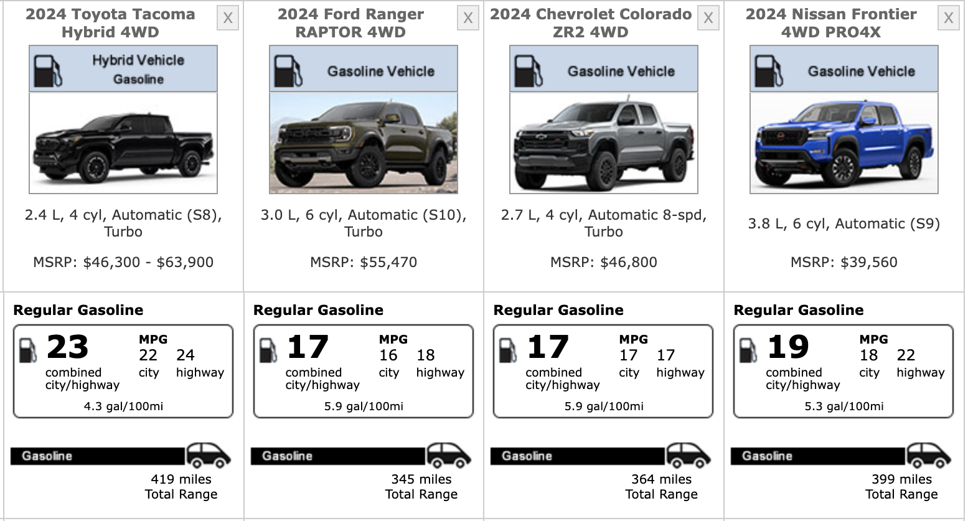The image size is (968, 521).
Task: Click the car icon above 399 miles range
Action: [929, 456]
